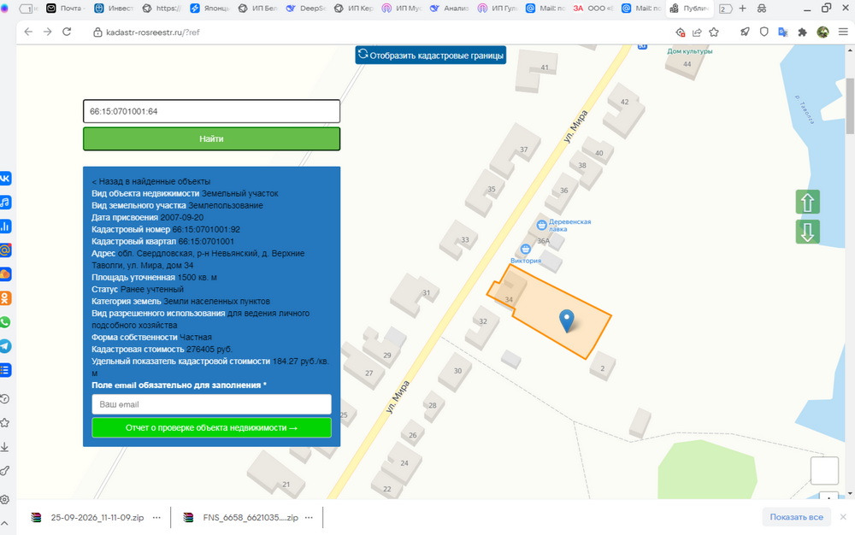This screenshot has height=535, width=855.
Task: Switch to the ИП Кер tab
Action: [353, 9]
